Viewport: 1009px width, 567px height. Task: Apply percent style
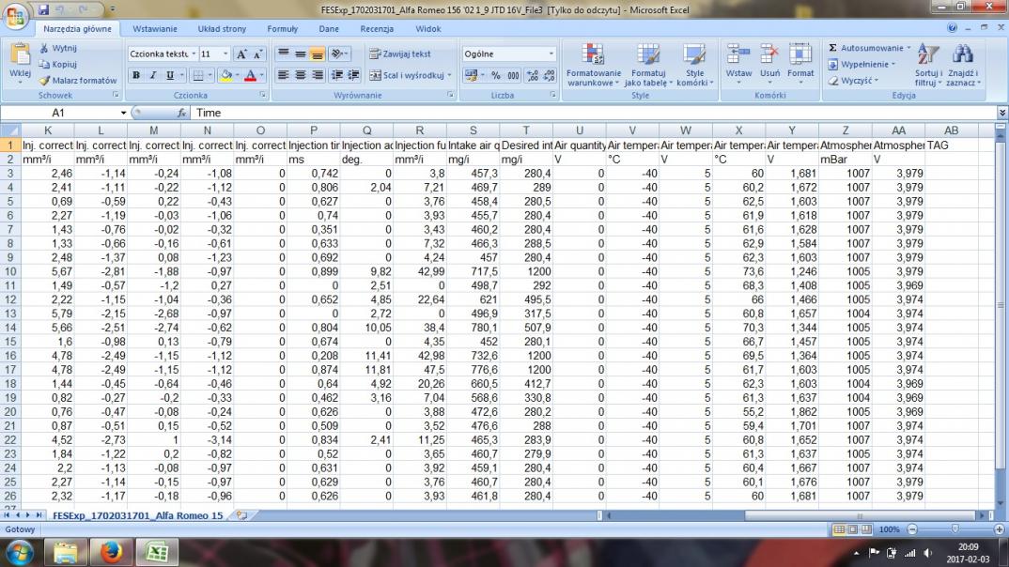point(495,75)
